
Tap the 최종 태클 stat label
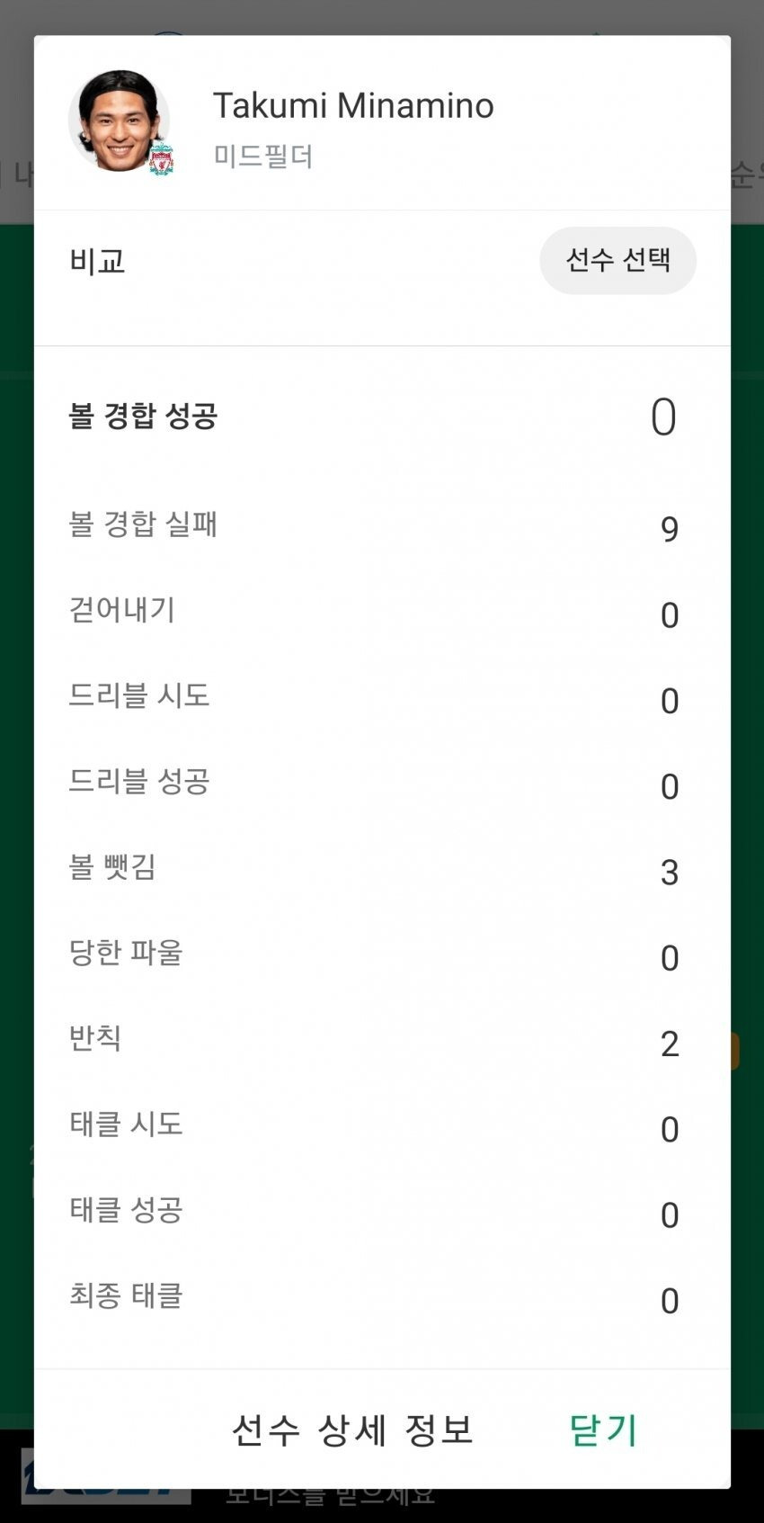(x=126, y=1295)
